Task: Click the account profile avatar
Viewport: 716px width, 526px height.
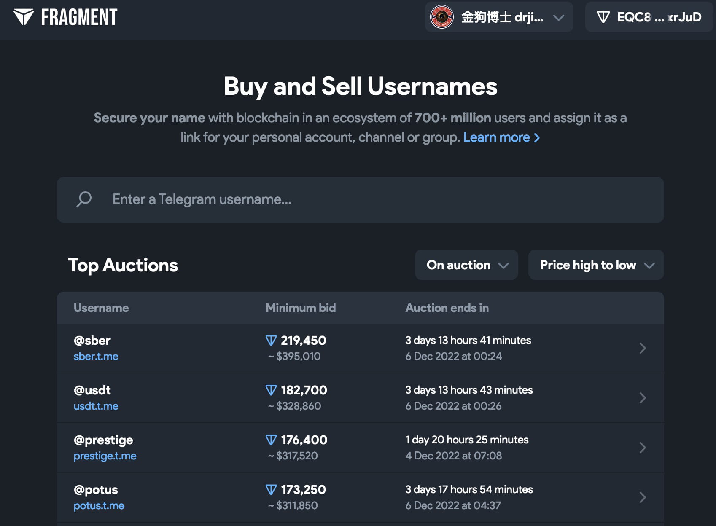Action: tap(441, 17)
